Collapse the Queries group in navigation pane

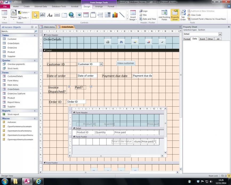(x=35, y=61)
